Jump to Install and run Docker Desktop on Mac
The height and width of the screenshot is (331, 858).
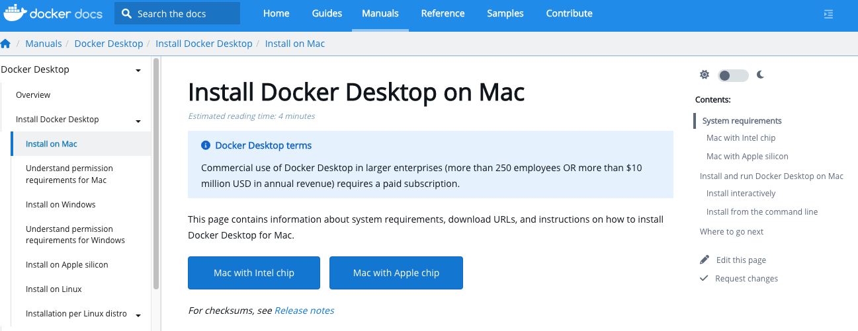(771, 176)
